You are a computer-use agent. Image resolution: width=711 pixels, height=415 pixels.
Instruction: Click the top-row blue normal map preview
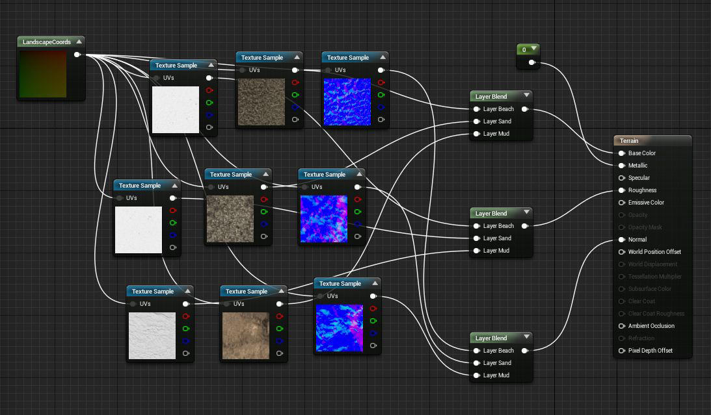(x=347, y=102)
